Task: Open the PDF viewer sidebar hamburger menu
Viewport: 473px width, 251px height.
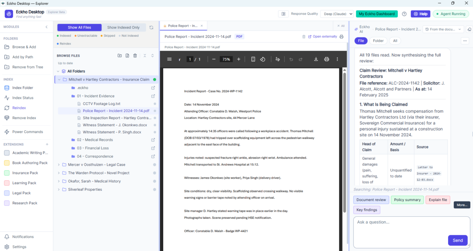Action: click(169, 59)
